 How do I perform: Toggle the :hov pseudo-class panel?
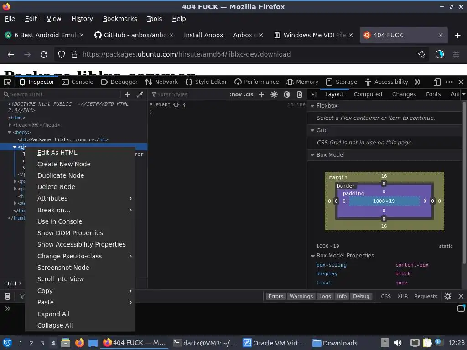236,94
